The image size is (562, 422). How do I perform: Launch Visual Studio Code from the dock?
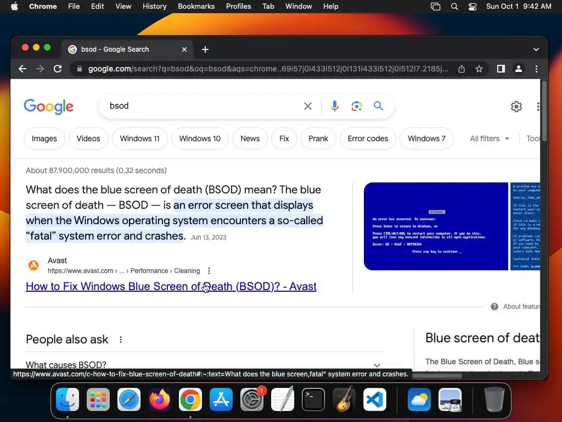click(x=374, y=399)
